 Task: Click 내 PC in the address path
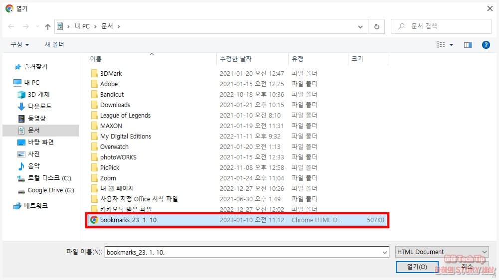[x=82, y=26]
